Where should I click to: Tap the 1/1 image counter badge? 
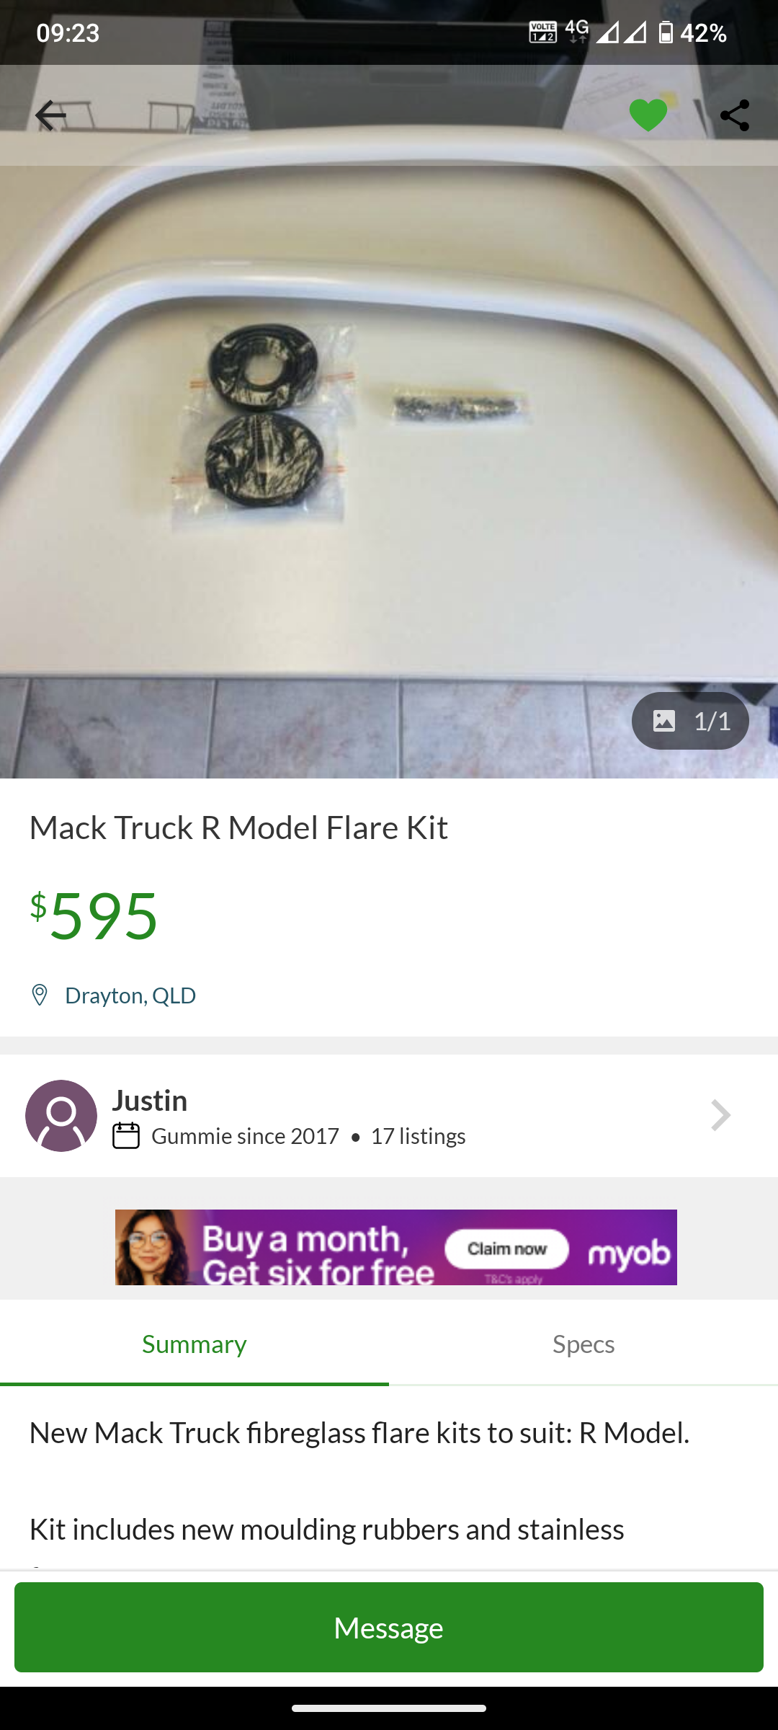click(690, 721)
